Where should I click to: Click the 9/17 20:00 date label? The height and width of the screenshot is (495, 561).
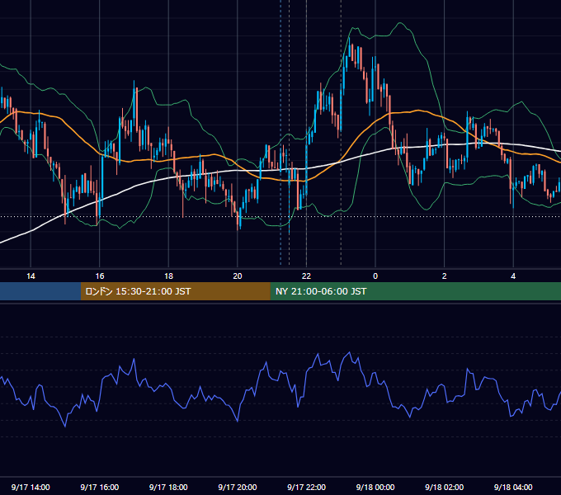coord(238,487)
